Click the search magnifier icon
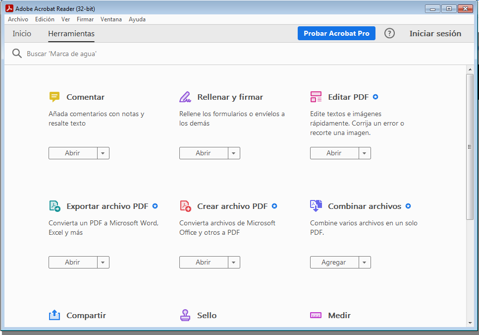The width and height of the screenshot is (479, 335). pyautogui.click(x=17, y=54)
